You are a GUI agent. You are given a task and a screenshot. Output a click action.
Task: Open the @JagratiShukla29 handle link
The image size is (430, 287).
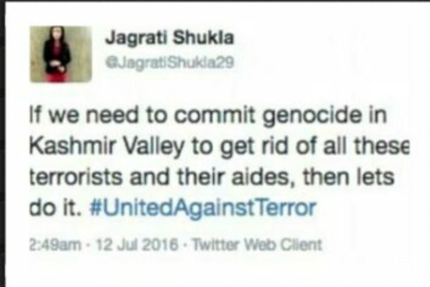[x=170, y=63]
